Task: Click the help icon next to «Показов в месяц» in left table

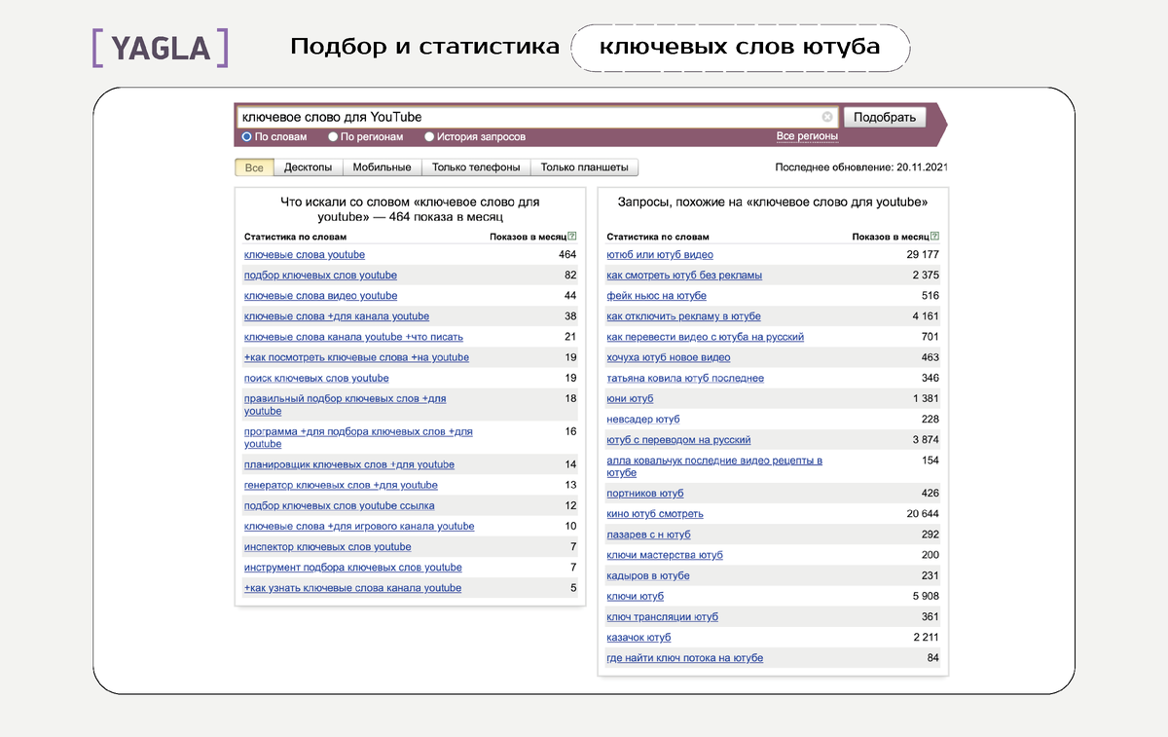Action: 573,236
